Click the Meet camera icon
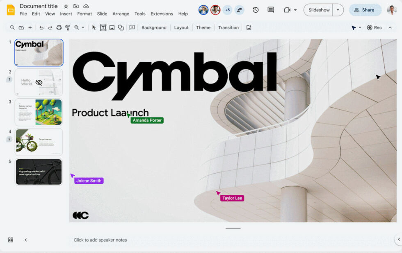Image resolution: width=402 pixels, height=253 pixels. 287,10
